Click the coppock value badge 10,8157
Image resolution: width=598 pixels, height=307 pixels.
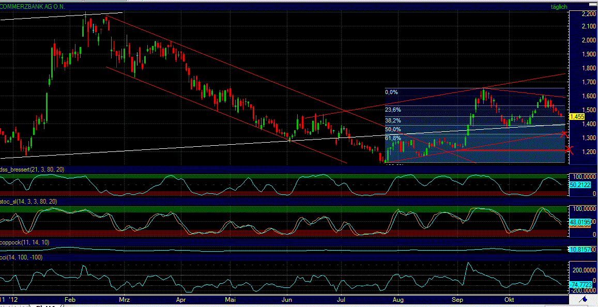[579, 250]
